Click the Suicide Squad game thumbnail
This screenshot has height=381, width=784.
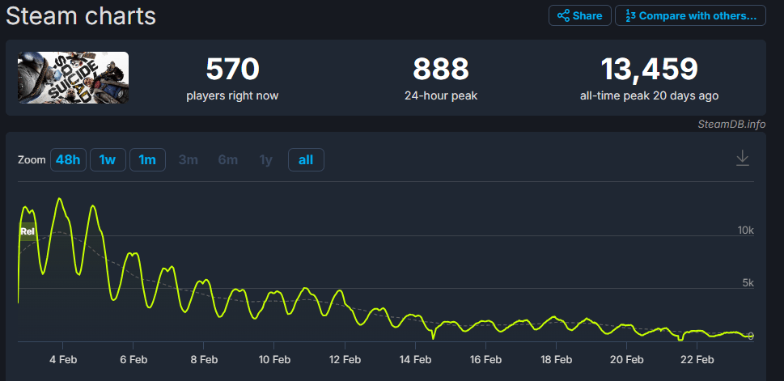pyautogui.click(x=73, y=78)
